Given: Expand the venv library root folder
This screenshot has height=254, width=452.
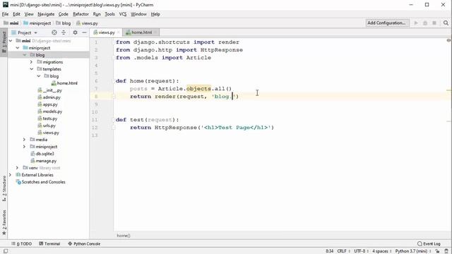Looking at the screenshot, I should tap(17, 168).
